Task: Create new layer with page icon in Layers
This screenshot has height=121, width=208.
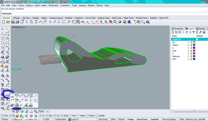Action: (x=173, y=32)
